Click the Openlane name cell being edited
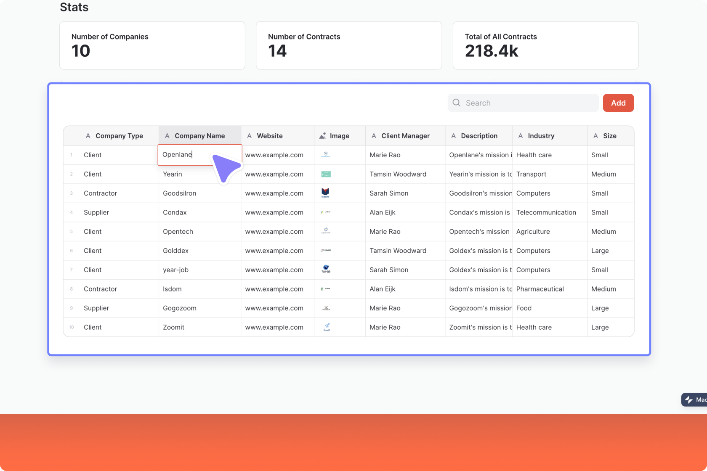This screenshot has width=707, height=471. [185, 155]
